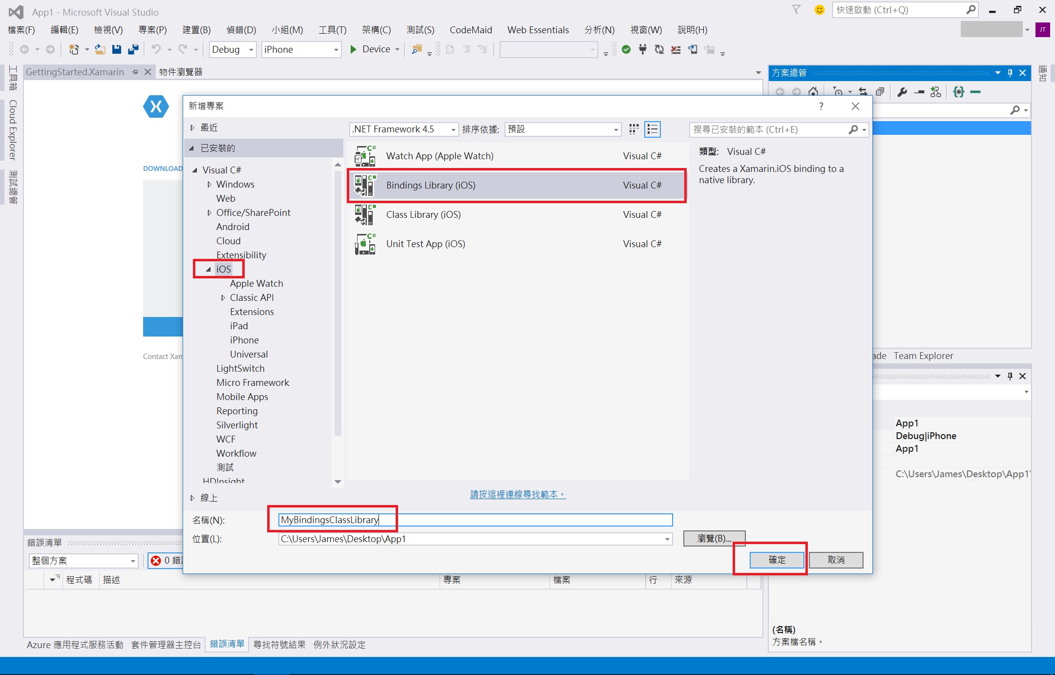Click the red error icon in Error List

pyautogui.click(x=156, y=561)
